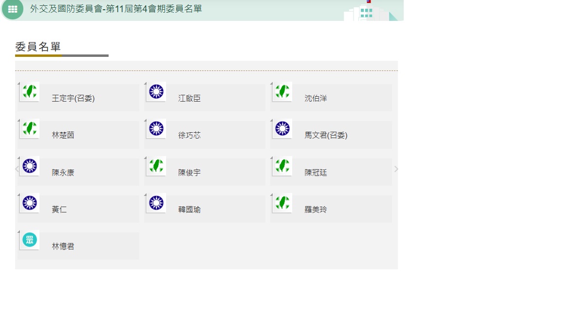Go to previous page with left chevron
The image size is (561, 315).
pyautogui.click(x=17, y=169)
